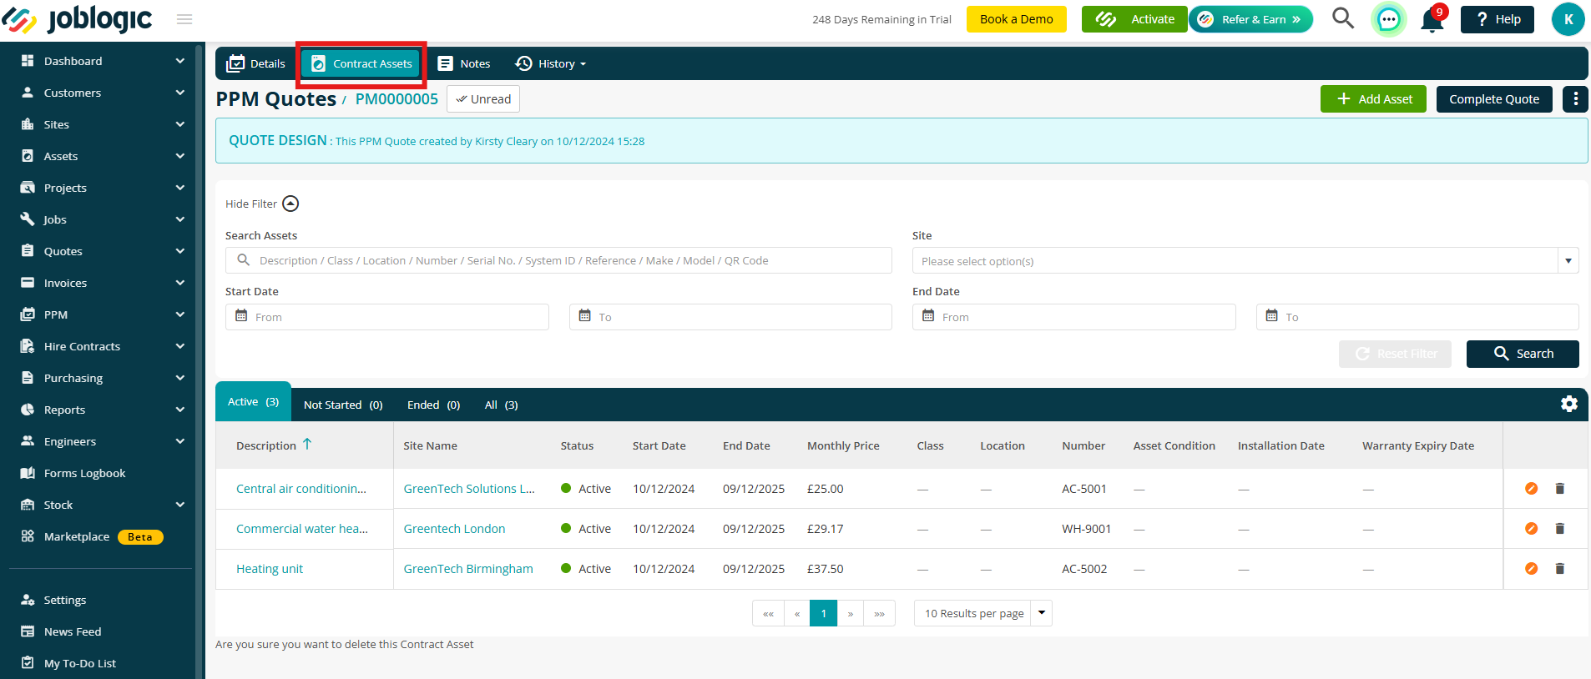Toggle the Unread status marker
The height and width of the screenshot is (679, 1591).
(x=483, y=99)
